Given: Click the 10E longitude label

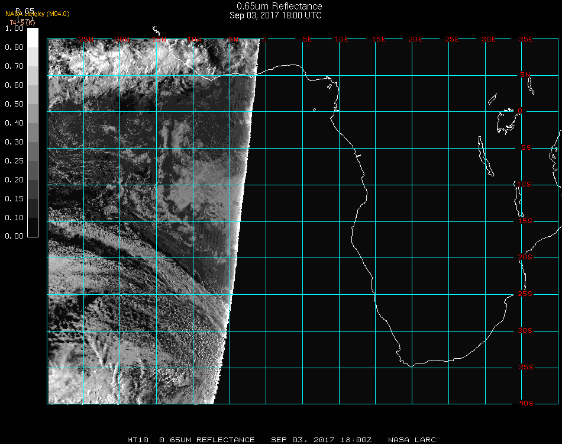Looking at the screenshot, I should [x=342, y=39].
